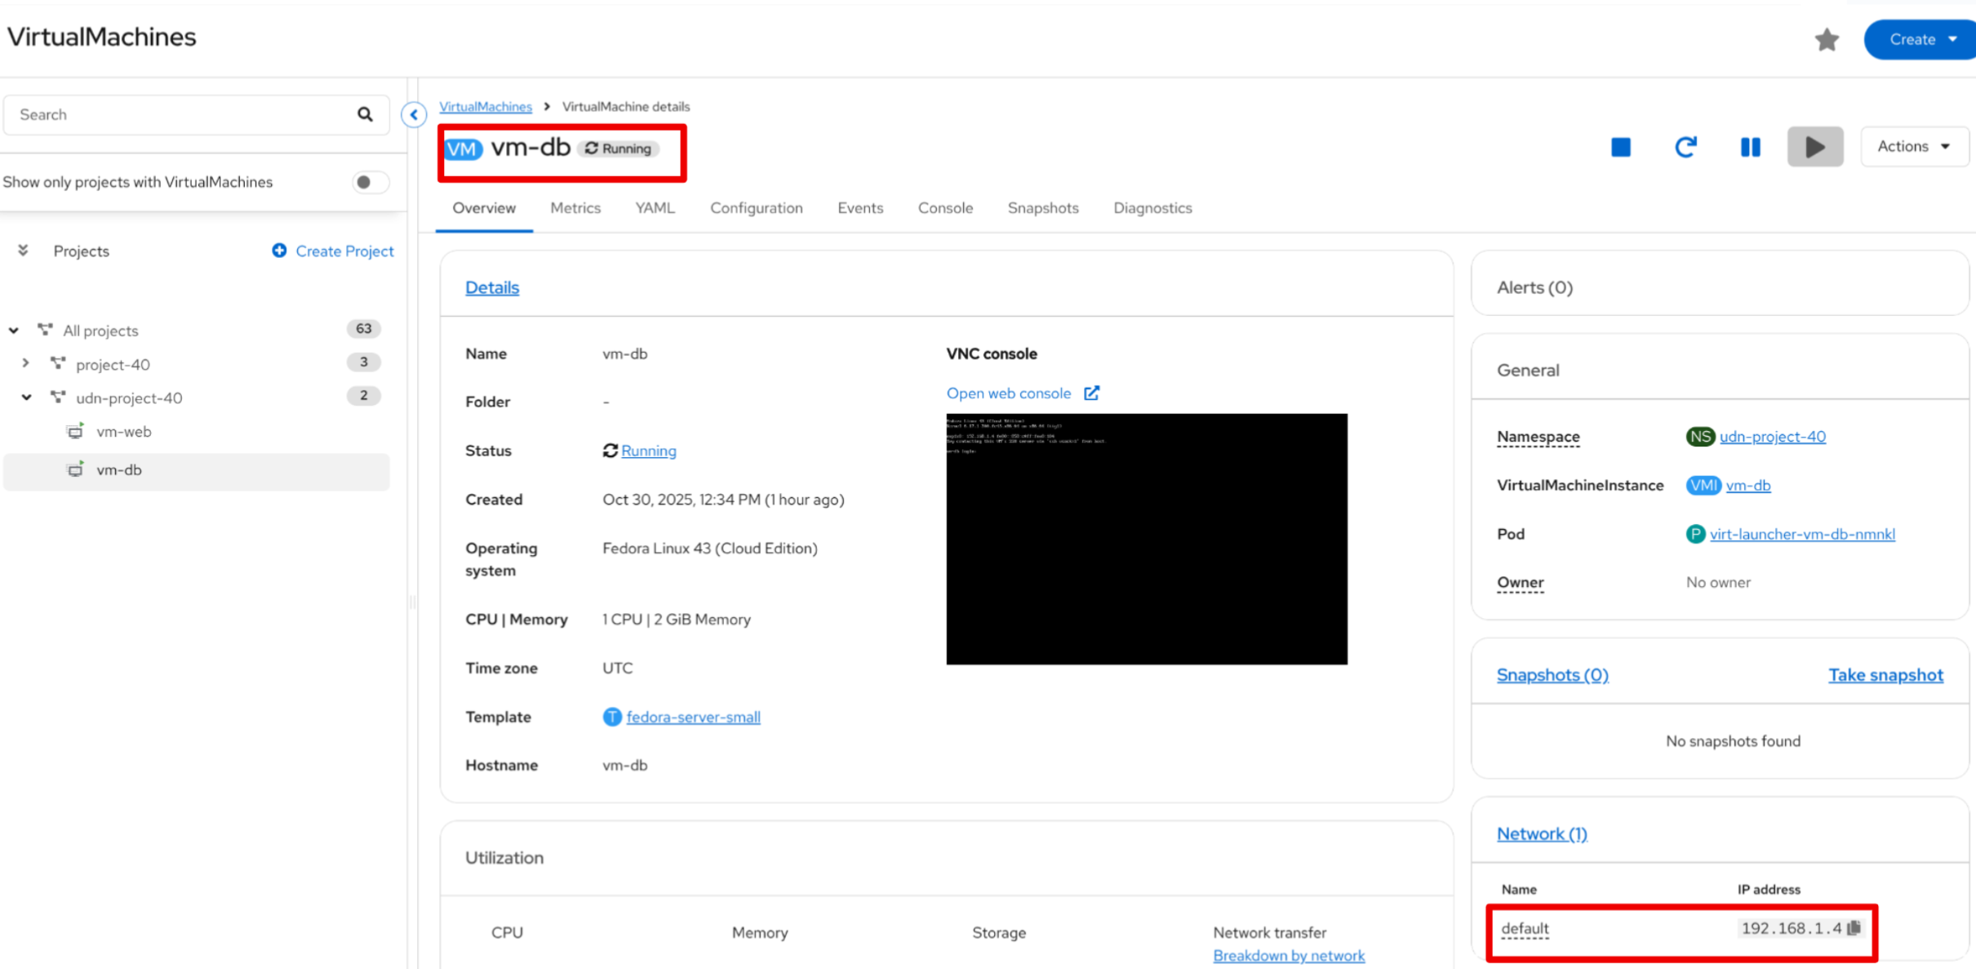Click the search magnifier icon

point(365,115)
